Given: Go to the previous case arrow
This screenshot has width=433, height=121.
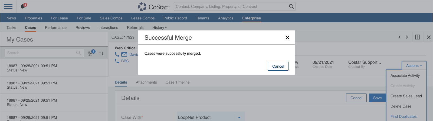Looking at the screenshot, I should (x=399, y=37).
